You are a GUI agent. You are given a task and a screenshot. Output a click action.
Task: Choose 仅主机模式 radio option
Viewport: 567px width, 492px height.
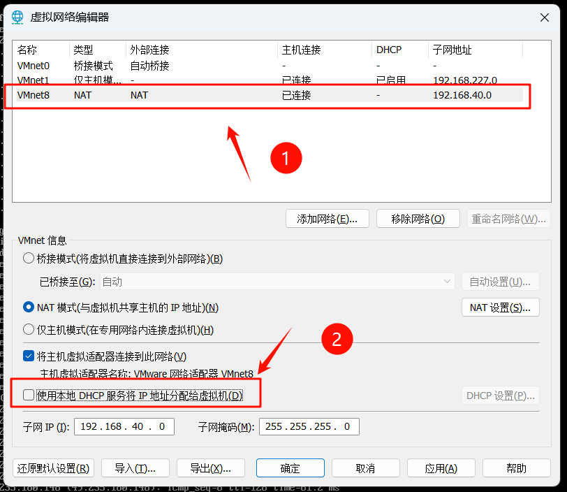[28, 329]
